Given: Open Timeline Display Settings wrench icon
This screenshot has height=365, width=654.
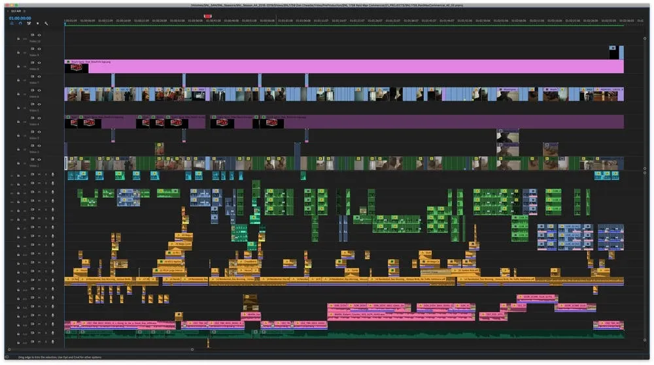Looking at the screenshot, I should pyautogui.click(x=46, y=24).
